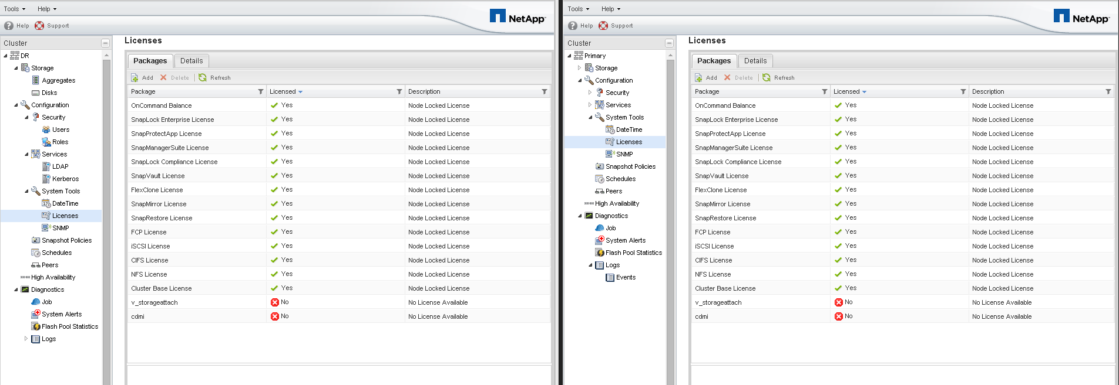This screenshot has height=385, width=1119.
Task: Click the Support lifebuoy icon in DR window
Action: click(x=39, y=26)
